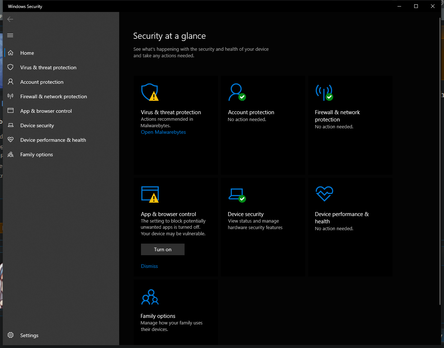Select Account protection in the sidebar
This screenshot has height=348, width=444.
(42, 82)
